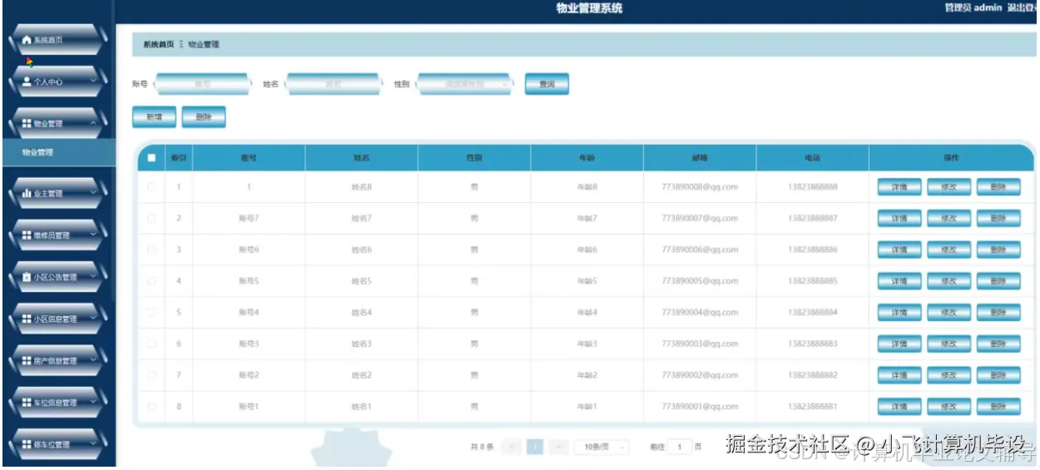Check the checkbox for 账号5 row
Screen dimensions: 1040x470
[x=151, y=281]
